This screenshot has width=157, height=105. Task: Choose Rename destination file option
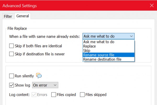[109, 59]
